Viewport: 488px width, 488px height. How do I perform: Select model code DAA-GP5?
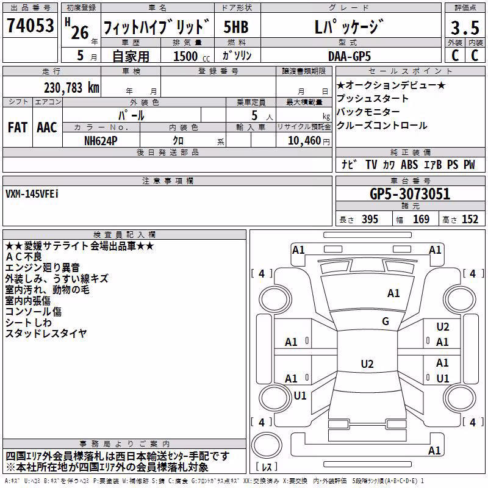(350, 56)
